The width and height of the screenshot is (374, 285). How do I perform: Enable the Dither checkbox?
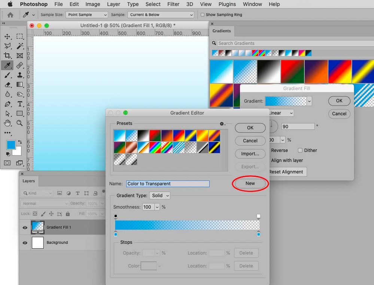[x=300, y=150]
